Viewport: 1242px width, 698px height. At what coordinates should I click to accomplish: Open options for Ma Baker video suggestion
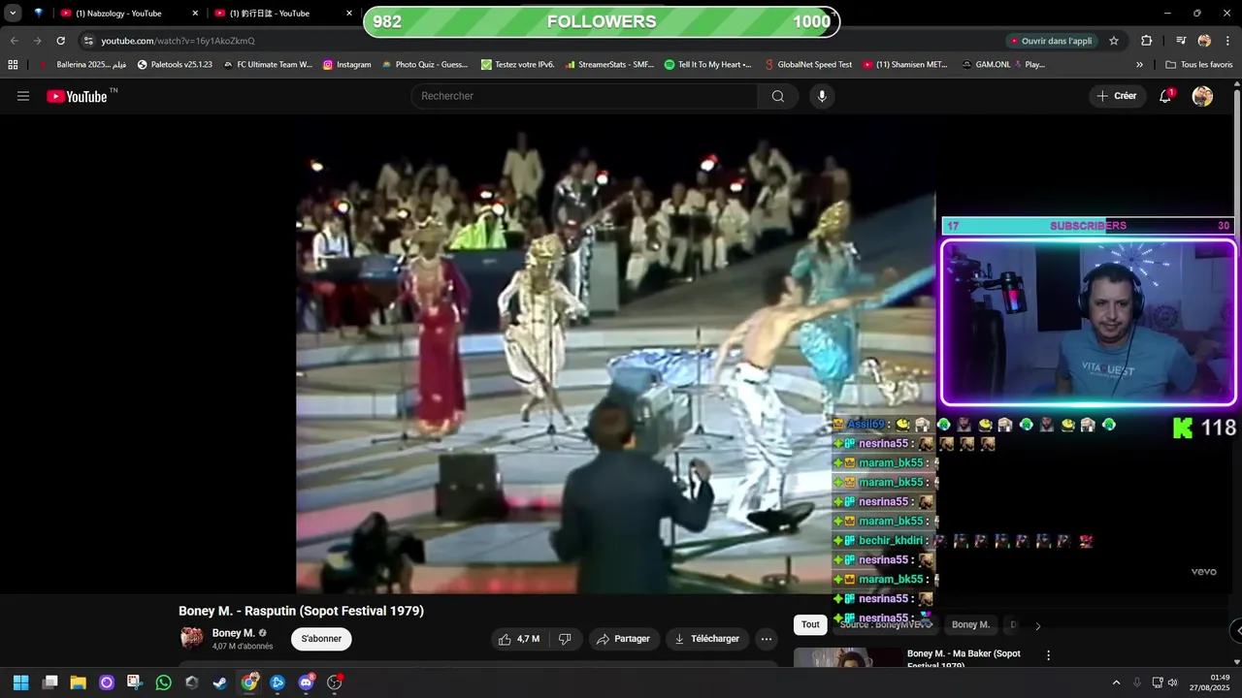tap(1048, 655)
